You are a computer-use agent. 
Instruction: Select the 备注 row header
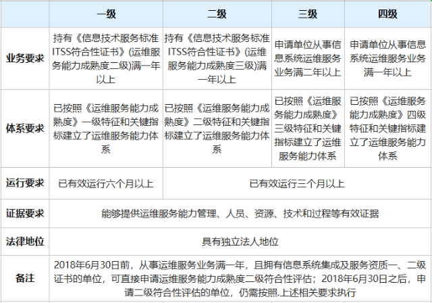25,278
